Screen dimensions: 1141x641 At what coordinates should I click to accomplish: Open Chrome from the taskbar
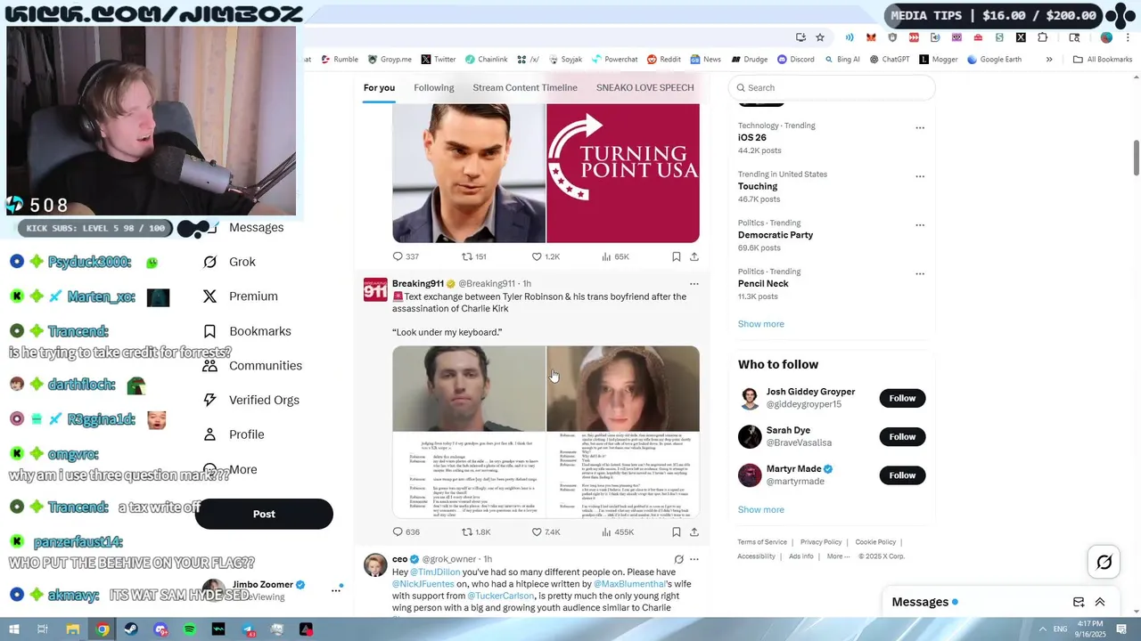(x=103, y=629)
